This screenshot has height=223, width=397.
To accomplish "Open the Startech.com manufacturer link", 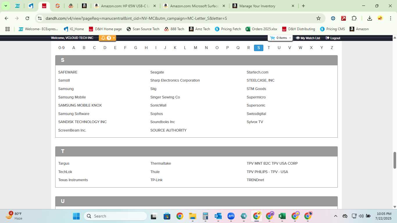I will pyautogui.click(x=257, y=72).
